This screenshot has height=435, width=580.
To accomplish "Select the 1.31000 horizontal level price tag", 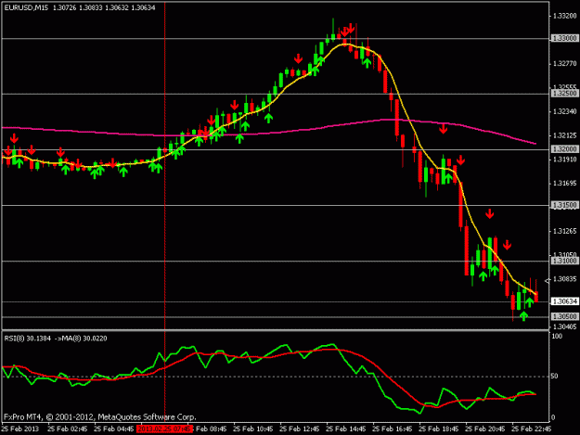I will (564, 261).
